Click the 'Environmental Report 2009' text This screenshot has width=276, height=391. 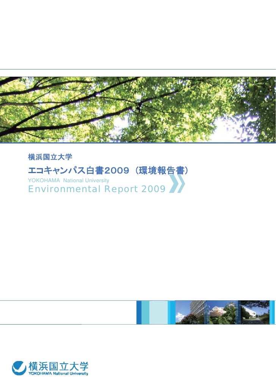tap(97, 189)
